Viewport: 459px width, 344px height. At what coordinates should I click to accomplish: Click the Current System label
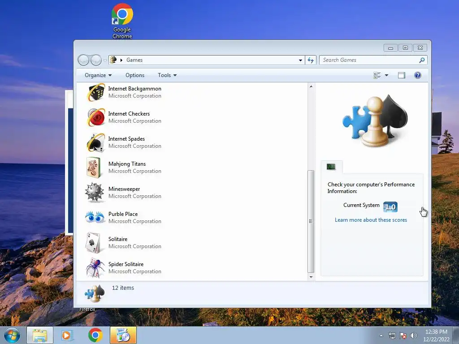click(361, 205)
